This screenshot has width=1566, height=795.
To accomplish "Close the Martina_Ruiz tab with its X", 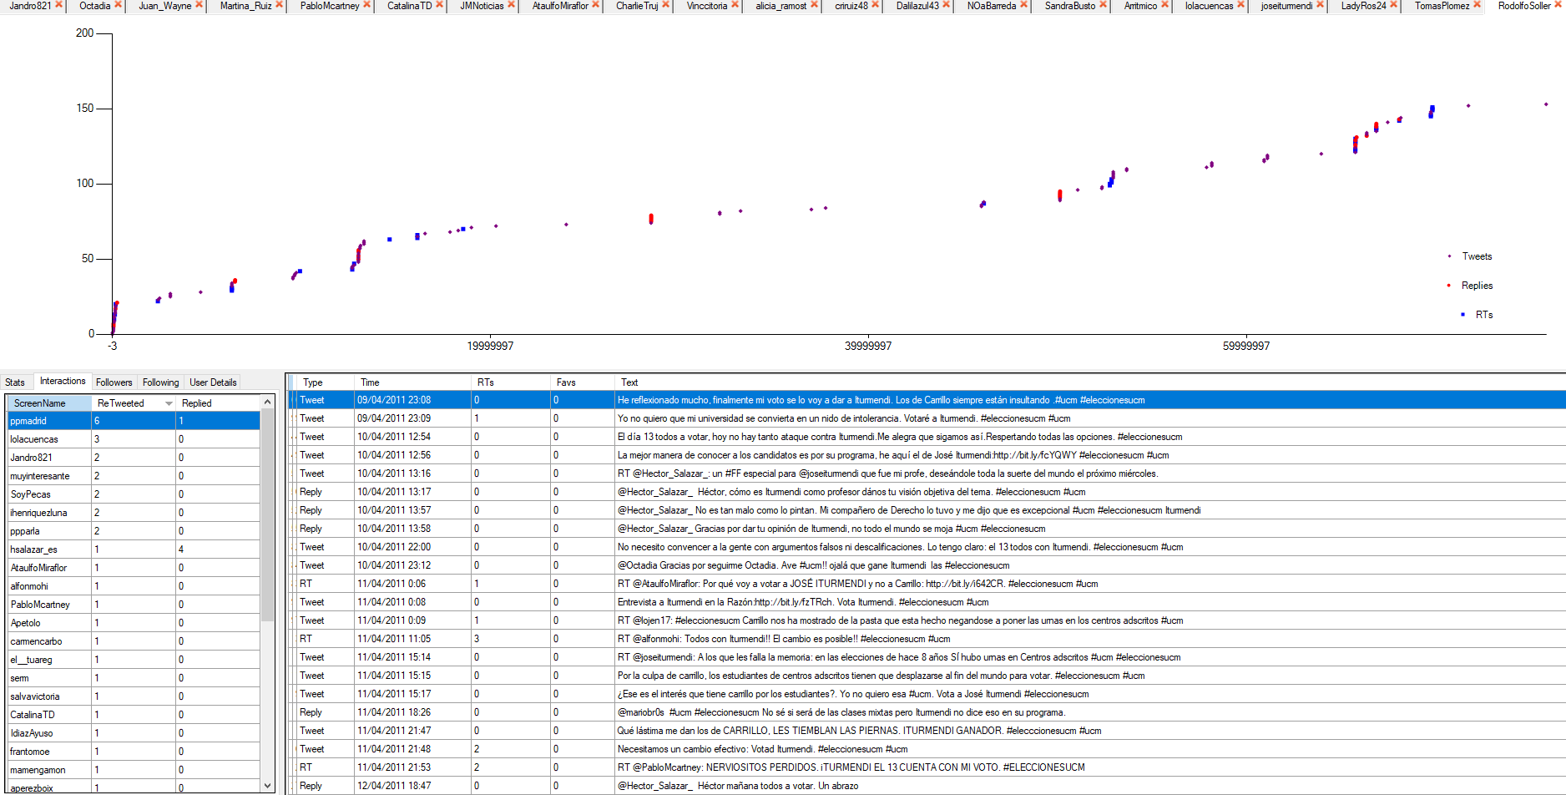I will 279,5.
